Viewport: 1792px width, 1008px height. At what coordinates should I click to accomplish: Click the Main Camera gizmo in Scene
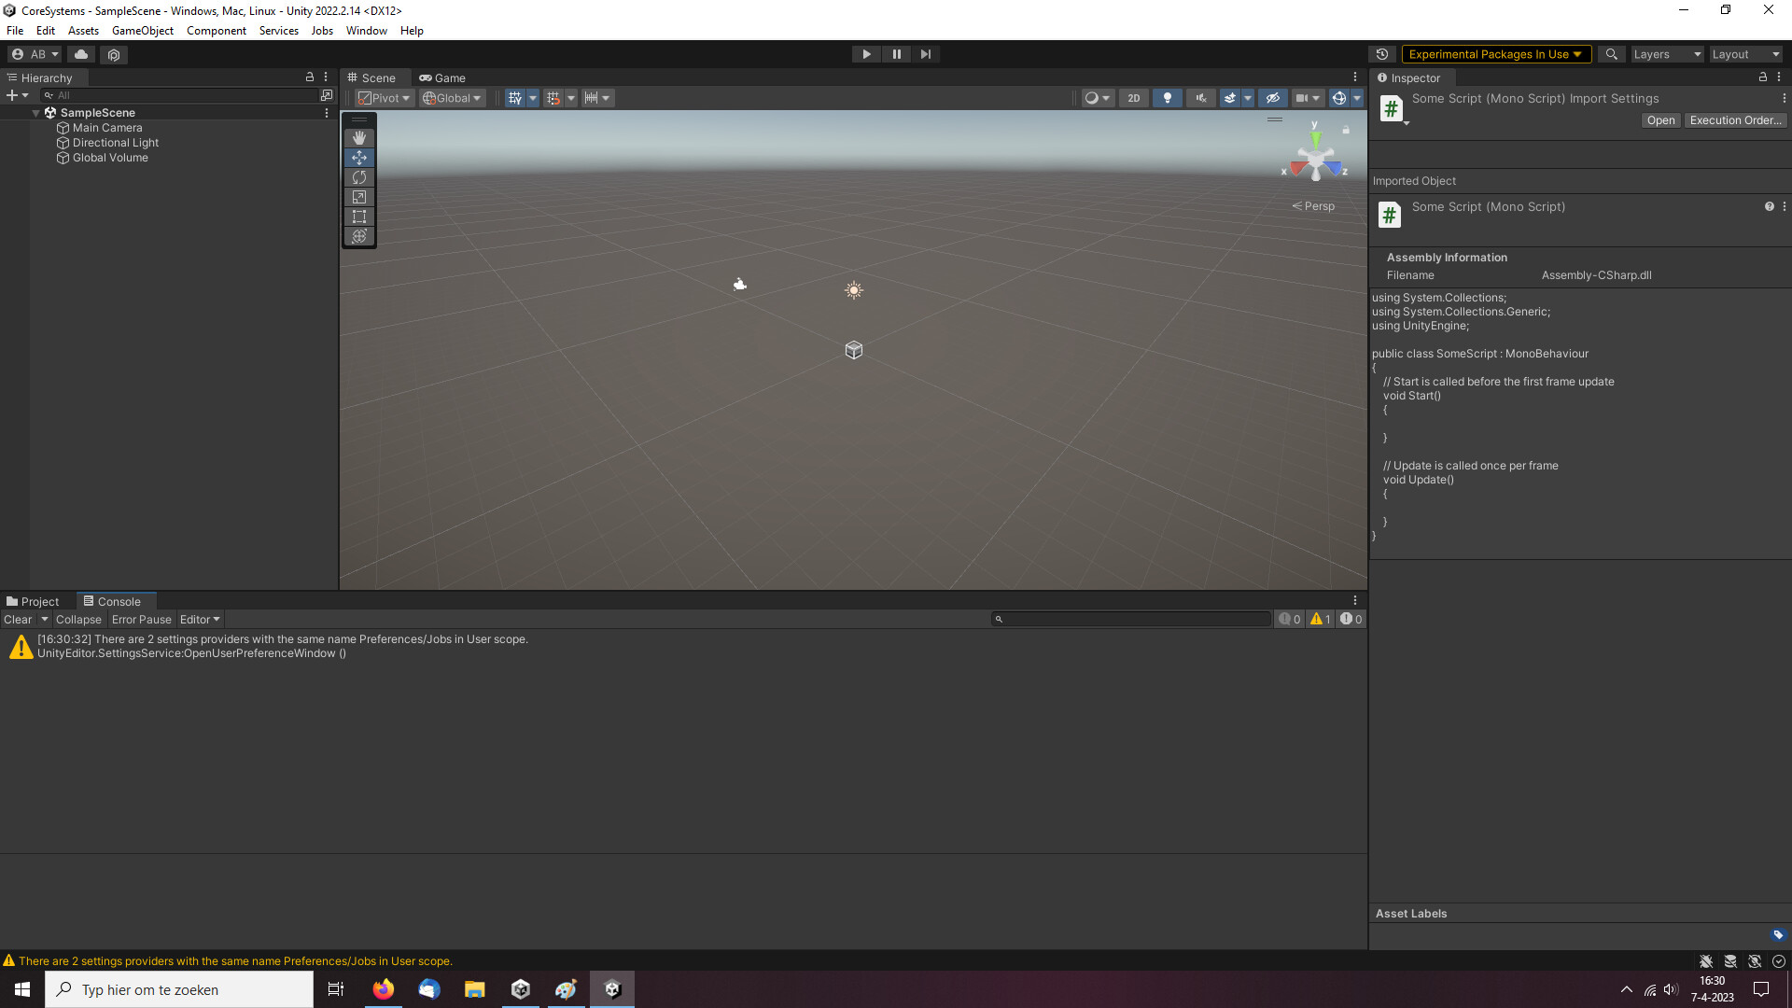coord(740,284)
